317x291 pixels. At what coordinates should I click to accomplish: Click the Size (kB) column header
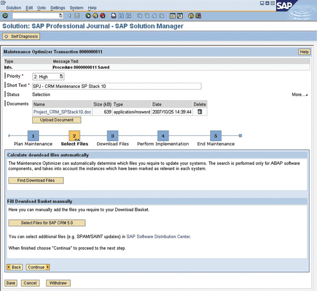pyautogui.click(x=102, y=104)
